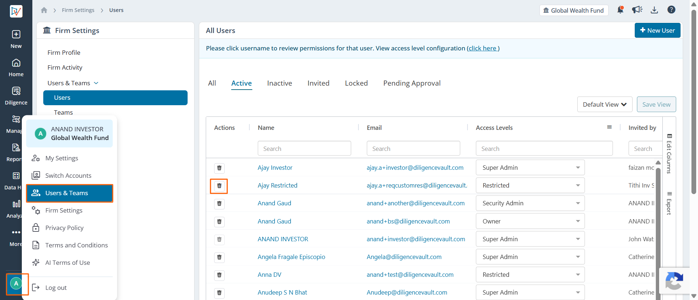Log out from the profile menu
The width and height of the screenshot is (698, 300).
[69, 288]
